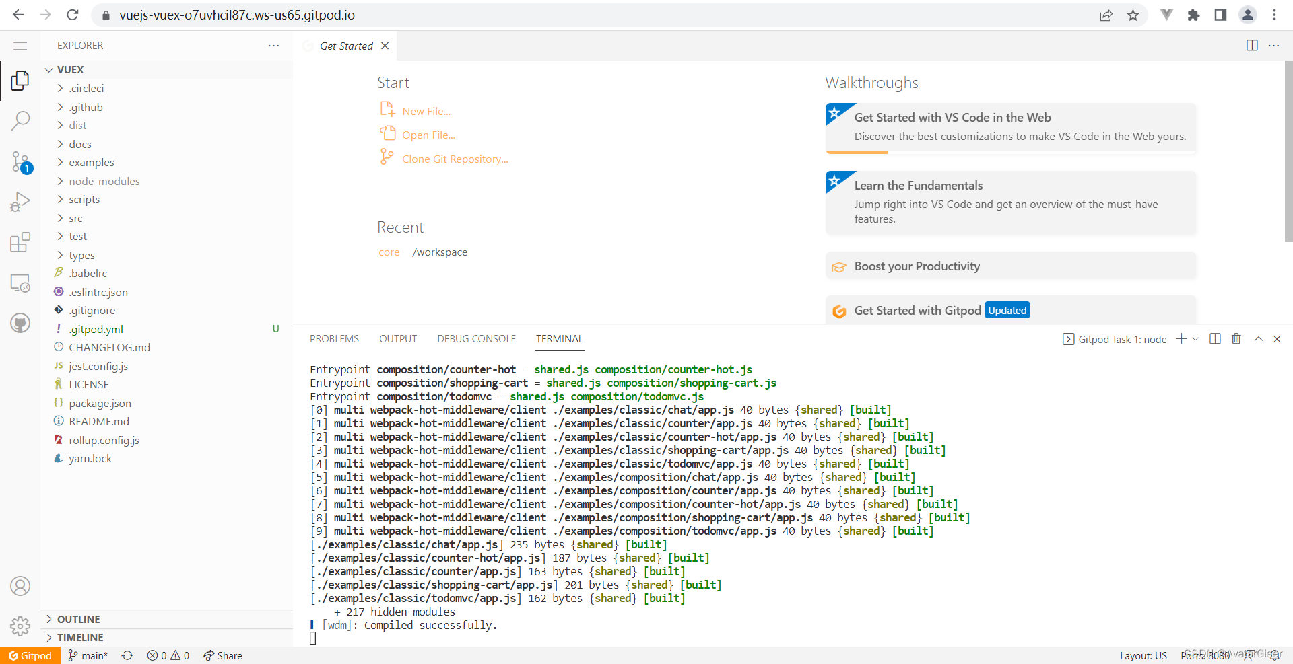Open the Search view in activity bar

click(x=20, y=120)
